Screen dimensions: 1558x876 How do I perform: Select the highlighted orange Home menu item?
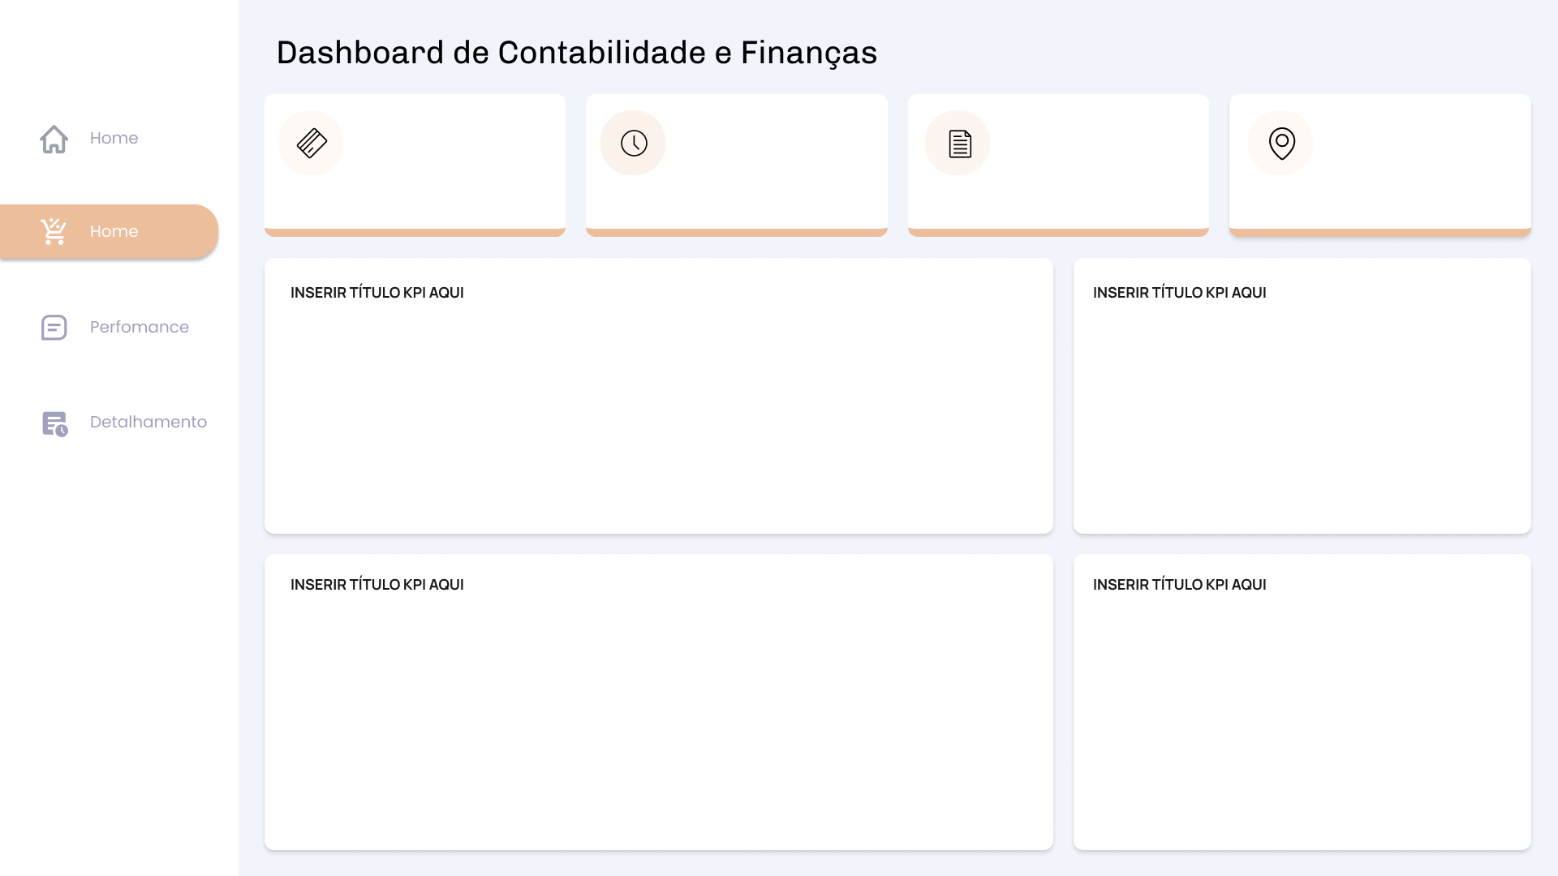click(108, 231)
